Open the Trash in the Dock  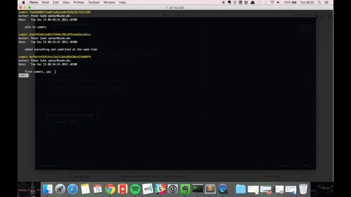tap(303, 189)
